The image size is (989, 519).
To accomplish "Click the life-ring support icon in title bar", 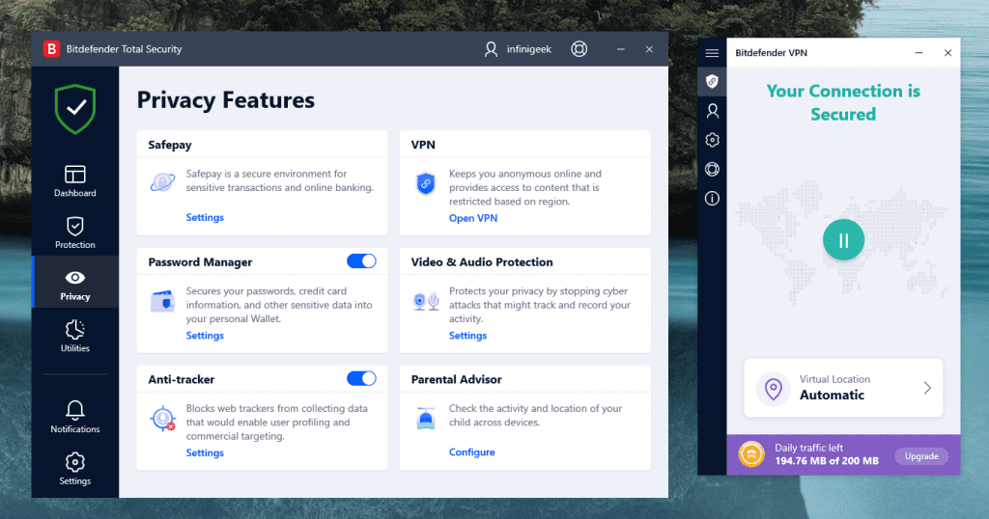I will click(x=579, y=49).
